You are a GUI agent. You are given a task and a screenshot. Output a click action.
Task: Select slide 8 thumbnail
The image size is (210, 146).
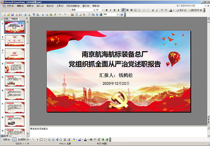[15, 121]
